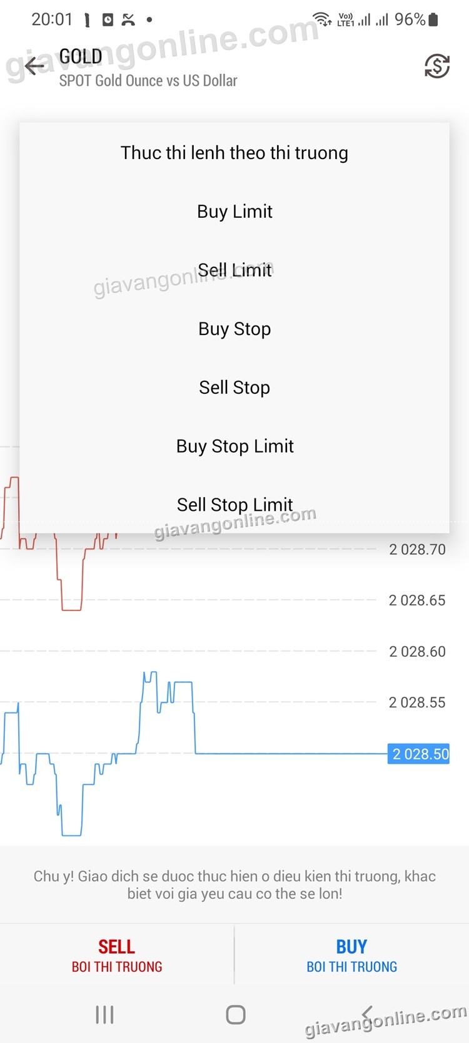The image size is (469, 1043).
Task: Select Buy Stop order type
Action: pos(234,329)
